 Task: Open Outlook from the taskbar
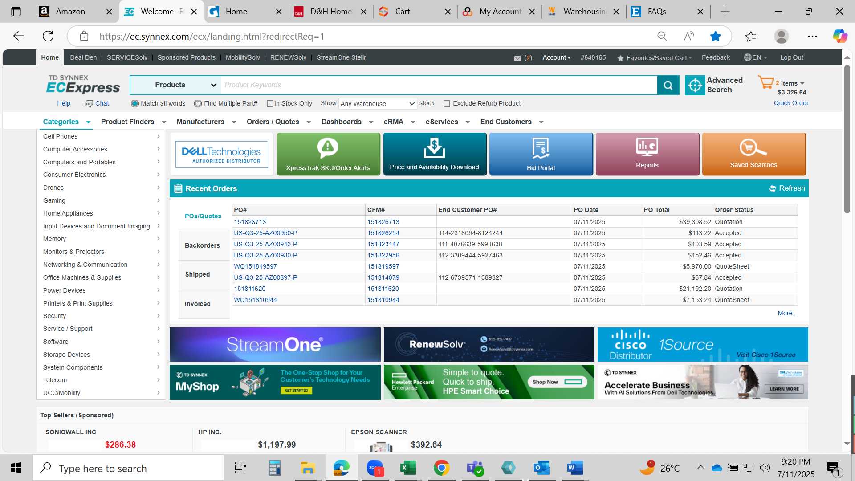coord(541,468)
